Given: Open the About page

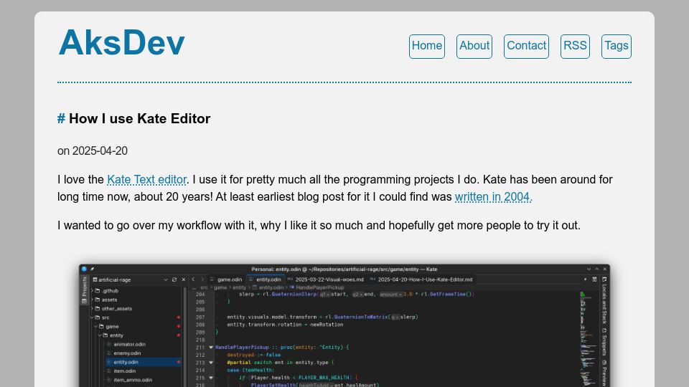Looking at the screenshot, I should 474,46.
